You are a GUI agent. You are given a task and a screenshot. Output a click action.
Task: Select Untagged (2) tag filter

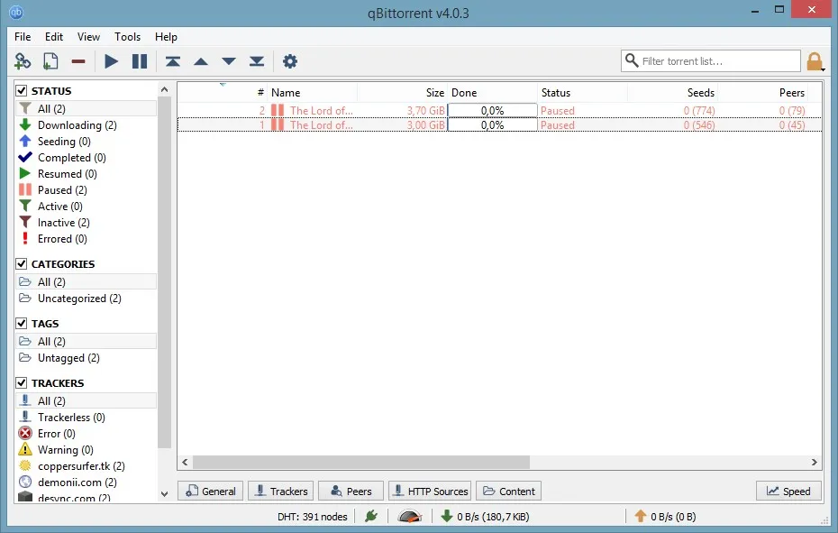(68, 358)
